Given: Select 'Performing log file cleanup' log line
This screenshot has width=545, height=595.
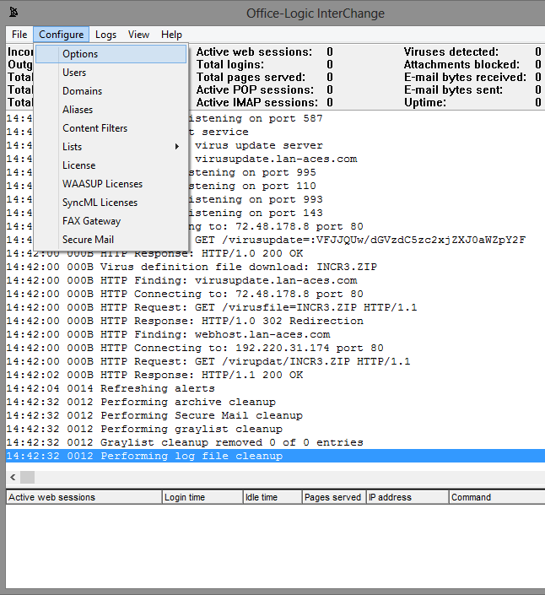Looking at the screenshot, I should click(275, 456).
